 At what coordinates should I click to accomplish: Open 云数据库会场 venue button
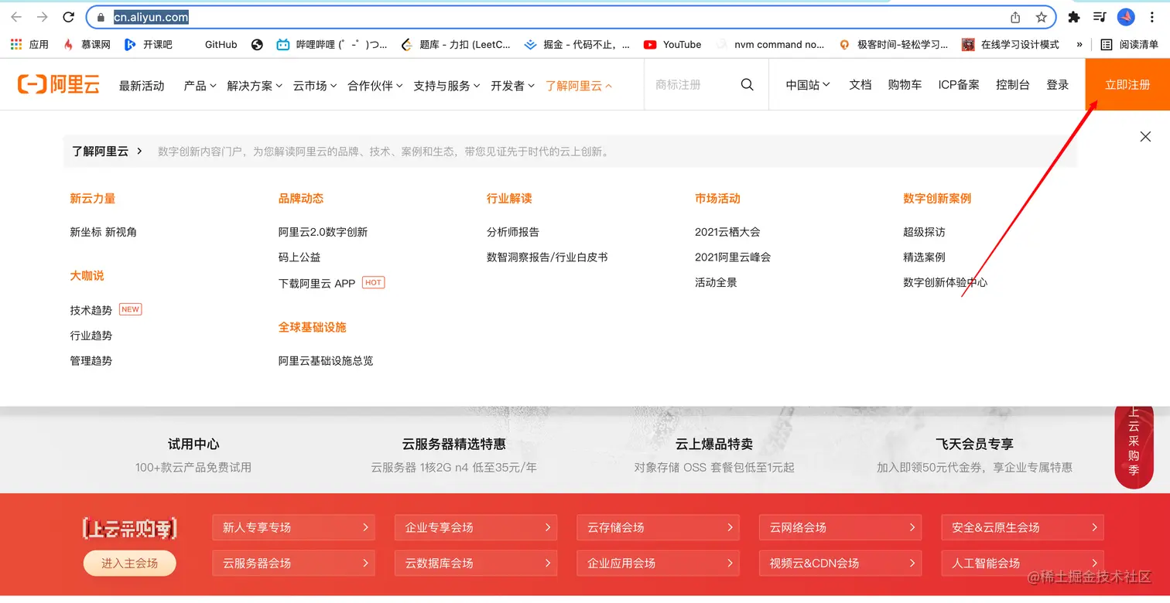(476, 563)
